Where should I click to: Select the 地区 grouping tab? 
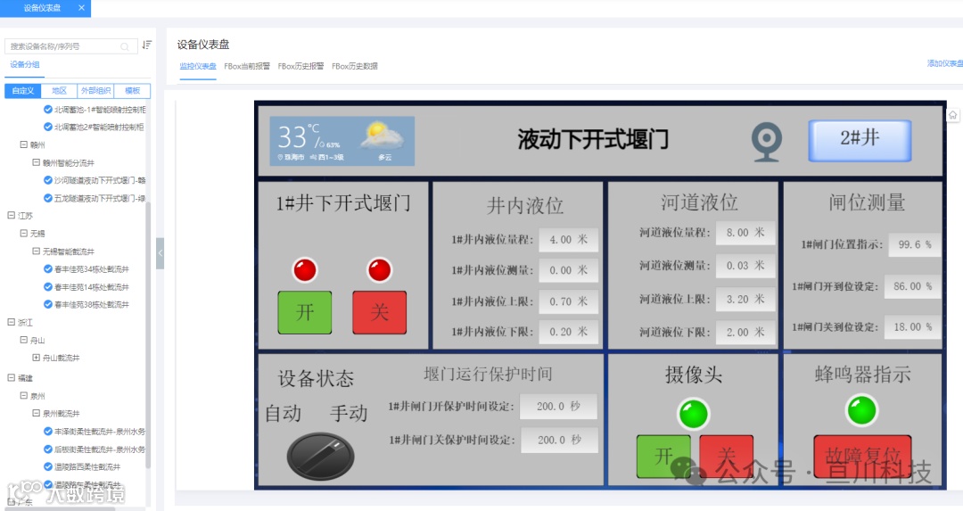coord(59,91)
